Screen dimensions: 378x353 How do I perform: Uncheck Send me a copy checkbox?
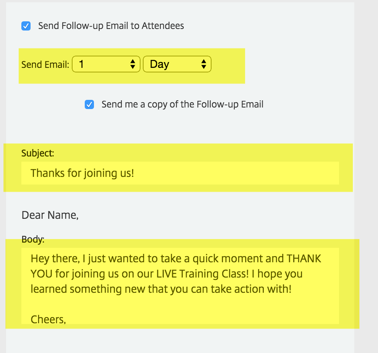(x=89, y=104)
